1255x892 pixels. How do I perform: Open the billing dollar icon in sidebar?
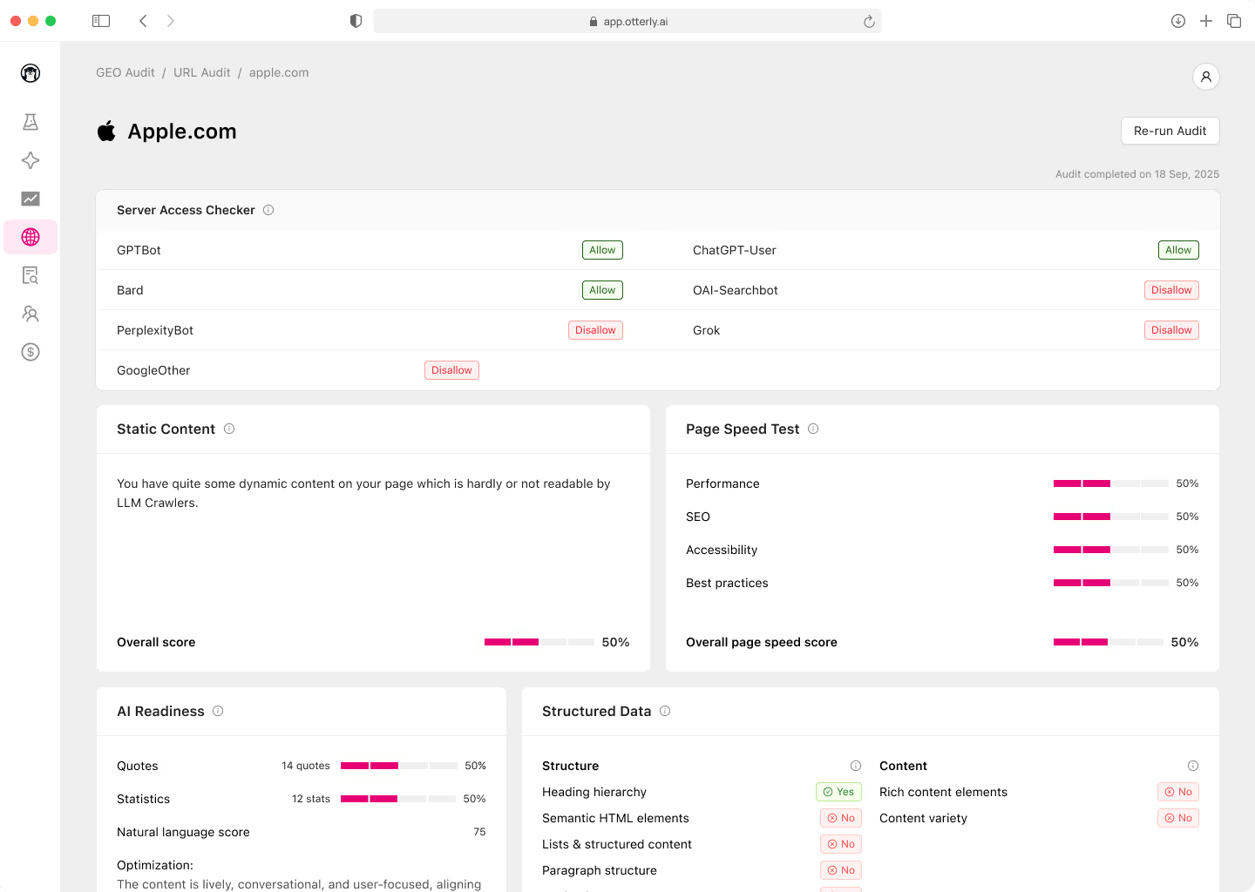tap(31, 352)
